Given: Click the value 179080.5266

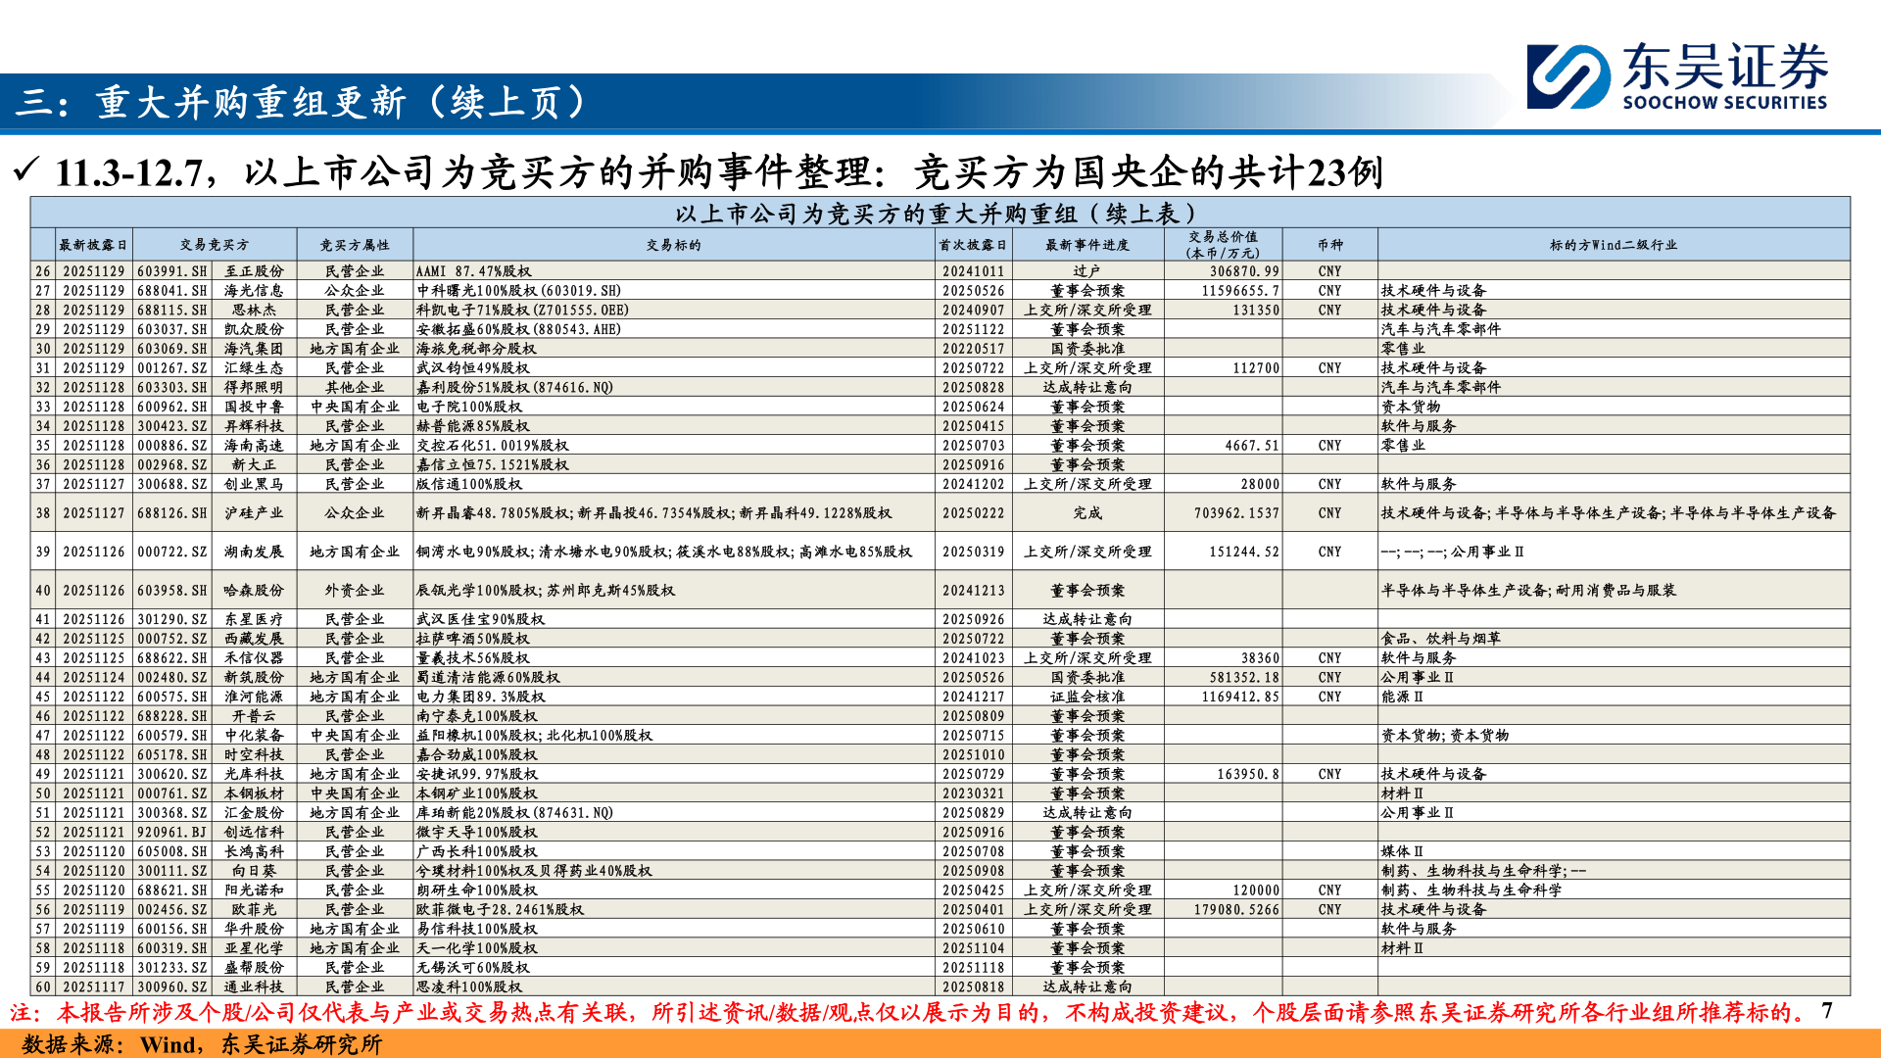Looking at the screenshot, I should point(1237,910).
